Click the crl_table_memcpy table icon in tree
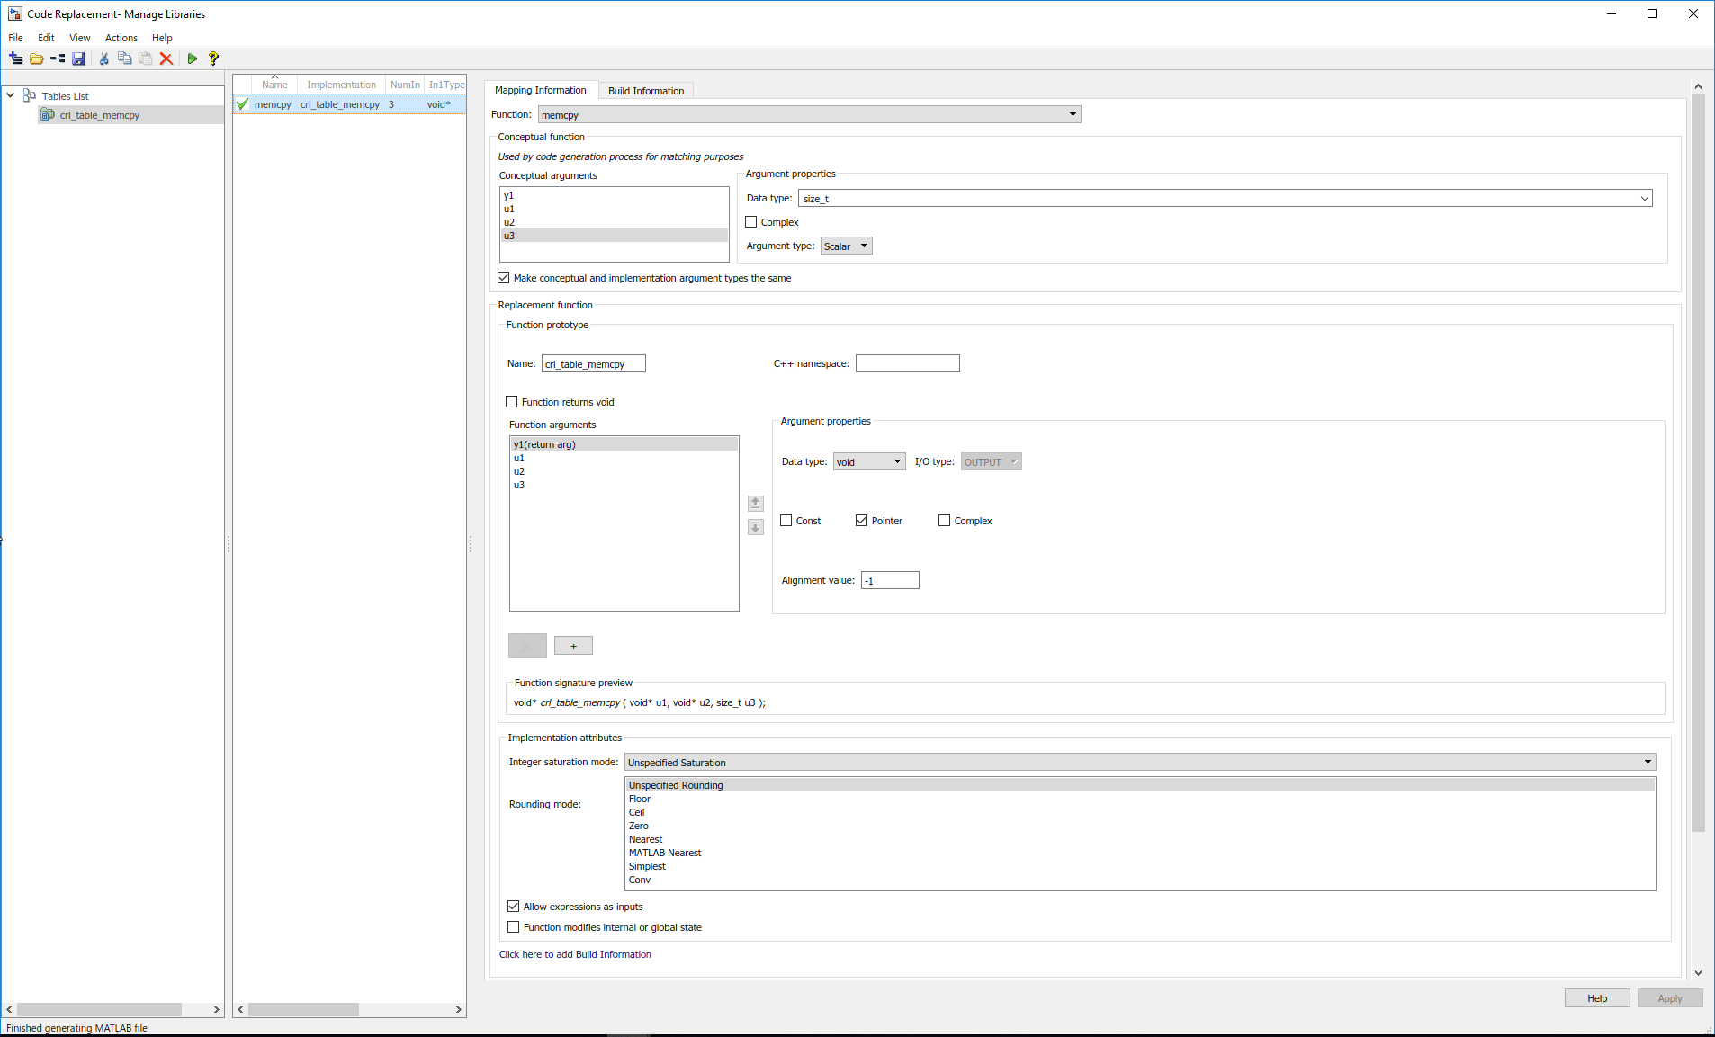Screen dimensions: 1715x1037 48,115
